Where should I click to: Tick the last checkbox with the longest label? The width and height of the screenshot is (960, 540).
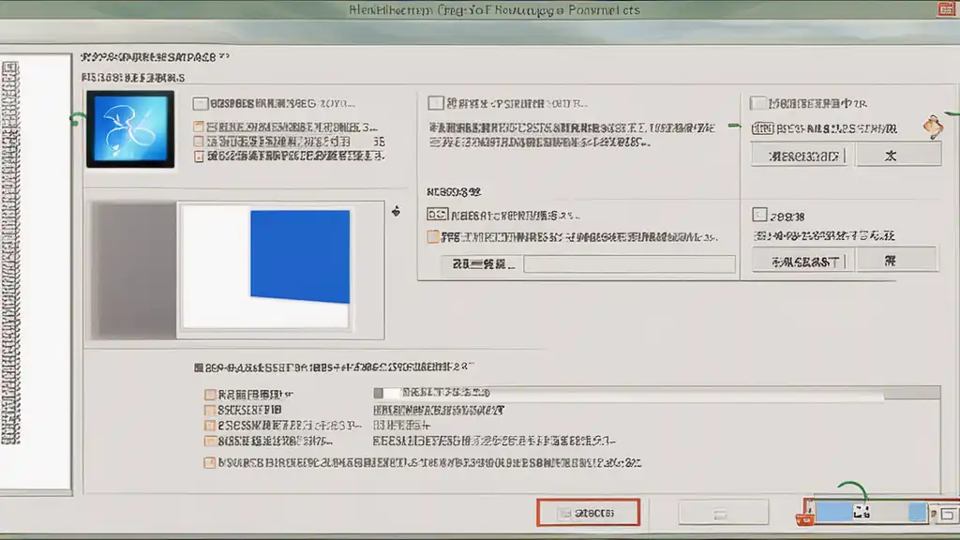(209, 462)
